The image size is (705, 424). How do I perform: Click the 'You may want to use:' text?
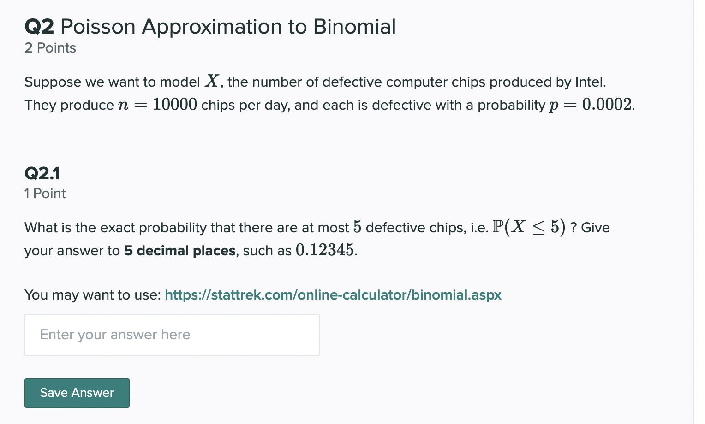92,295
